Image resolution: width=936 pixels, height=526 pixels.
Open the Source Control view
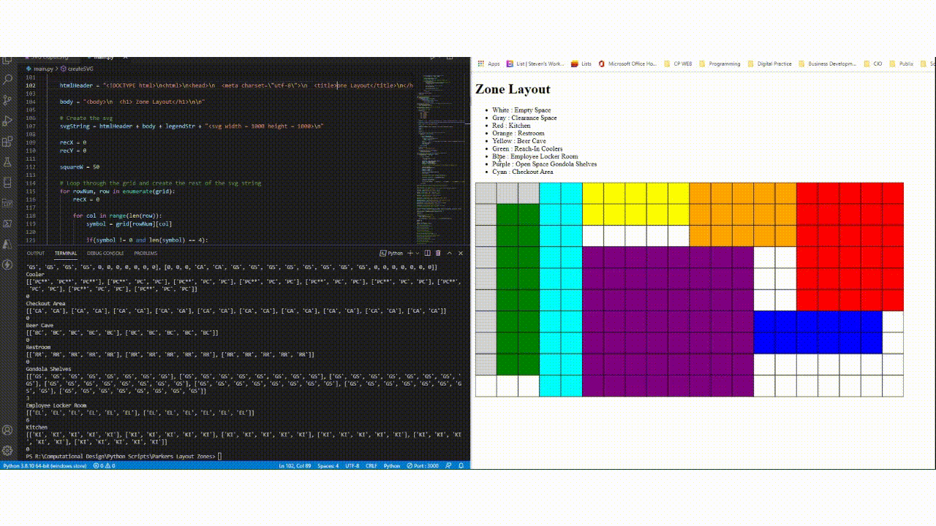[8, 99]
